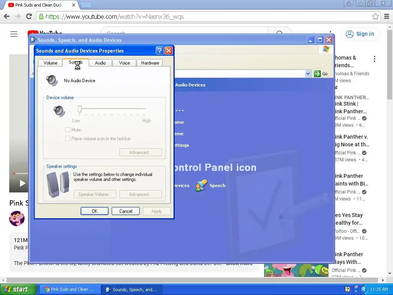The height and width of the screenshot is (295, 393).
Task: Open Pink Panther channel avatar
Action: click(17, 219)
